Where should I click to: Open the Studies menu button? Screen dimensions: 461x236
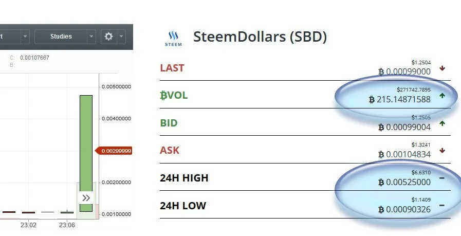(61, 37)
